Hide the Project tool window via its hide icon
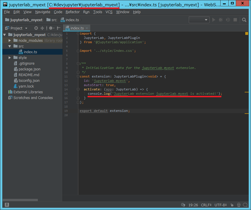This screenshot has height=210, width=251. point(58,28)
